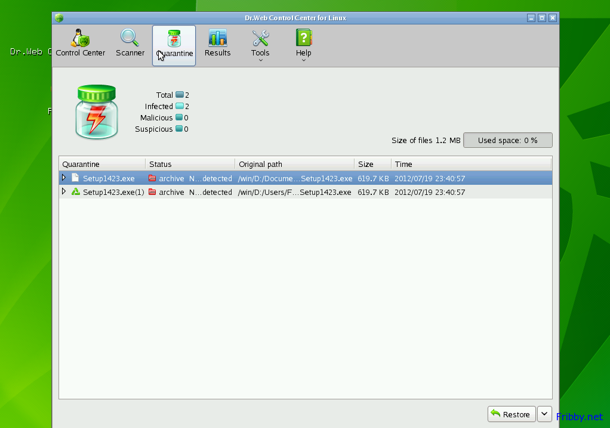Image resolution: width=610 pixels, height=428 pixels.
Task: Click the time cell of first Setup1423.exe row
Action: click(430, 178)
